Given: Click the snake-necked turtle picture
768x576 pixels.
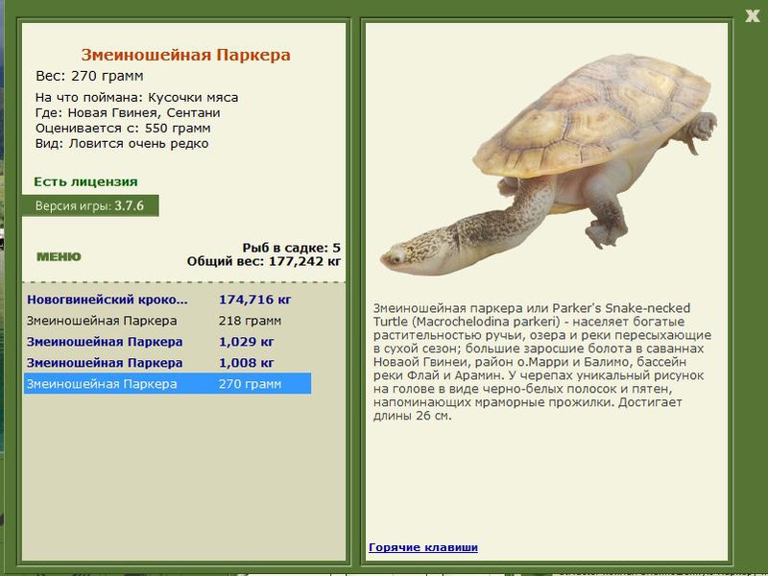Looking at the screenshot, I should 548,164.
